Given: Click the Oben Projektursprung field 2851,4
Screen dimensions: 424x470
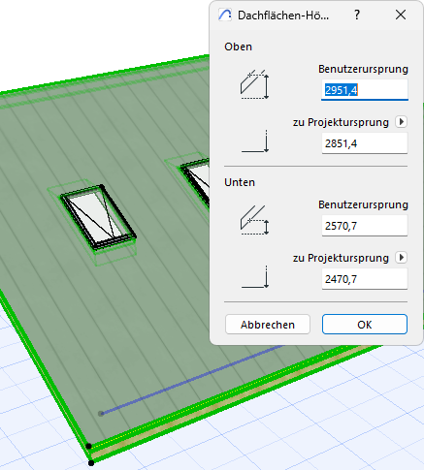Looking at the screenshot, I should pos(365,143).
